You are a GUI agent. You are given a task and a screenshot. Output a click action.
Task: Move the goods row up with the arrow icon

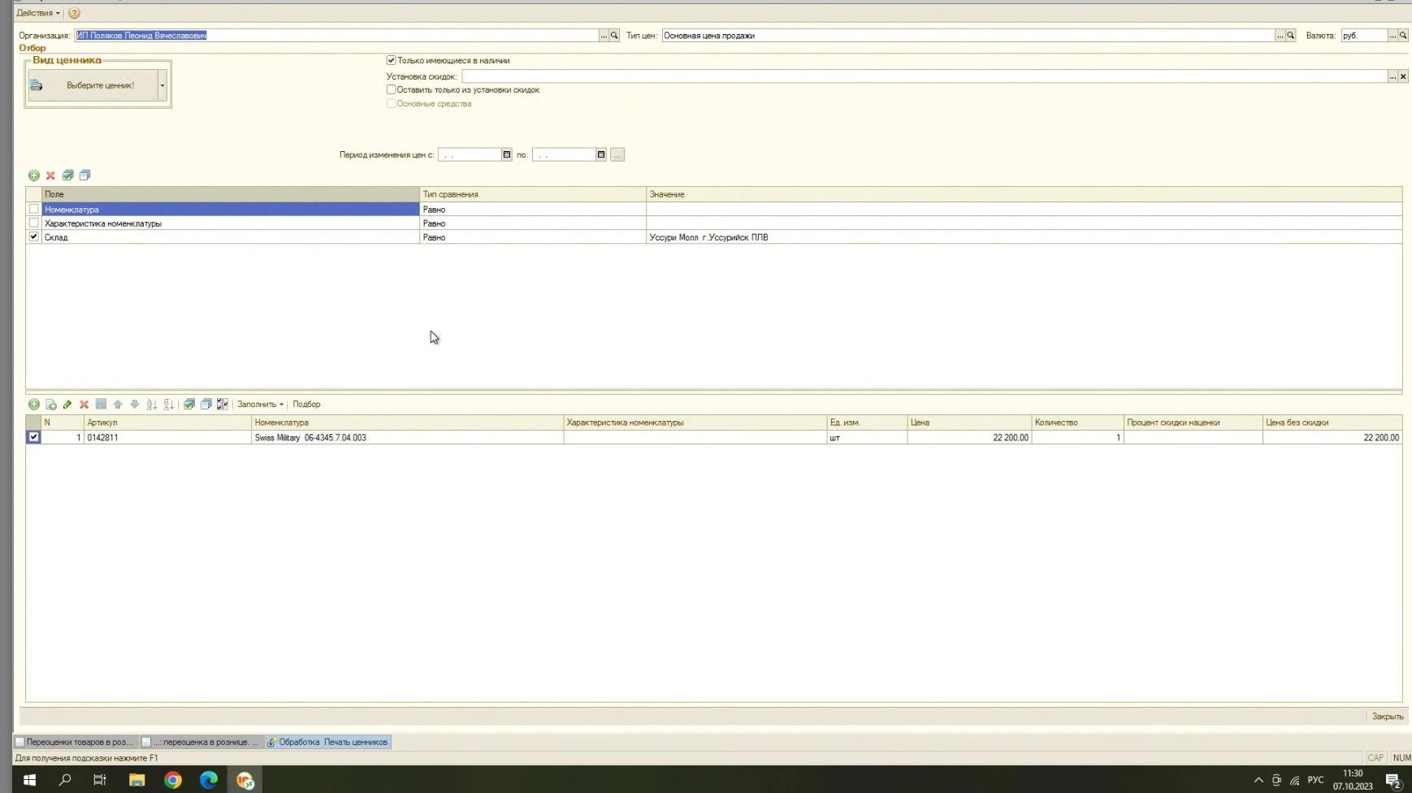tap(118, 405)
